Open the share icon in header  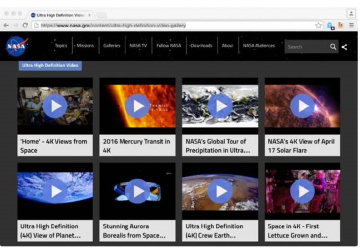click(344, 46)
